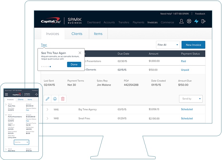
Task: Select Invoices in the top navigation
Action: coord(152,22)
